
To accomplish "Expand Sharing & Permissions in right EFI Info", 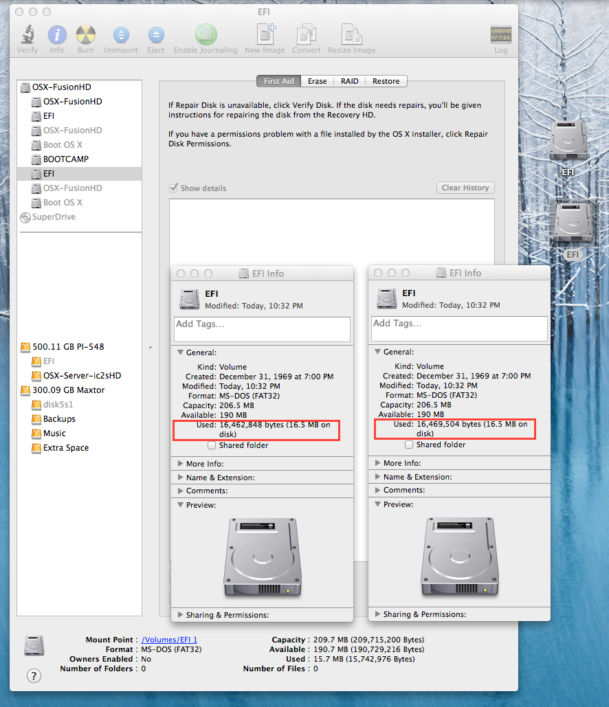I will pos(377,614).
